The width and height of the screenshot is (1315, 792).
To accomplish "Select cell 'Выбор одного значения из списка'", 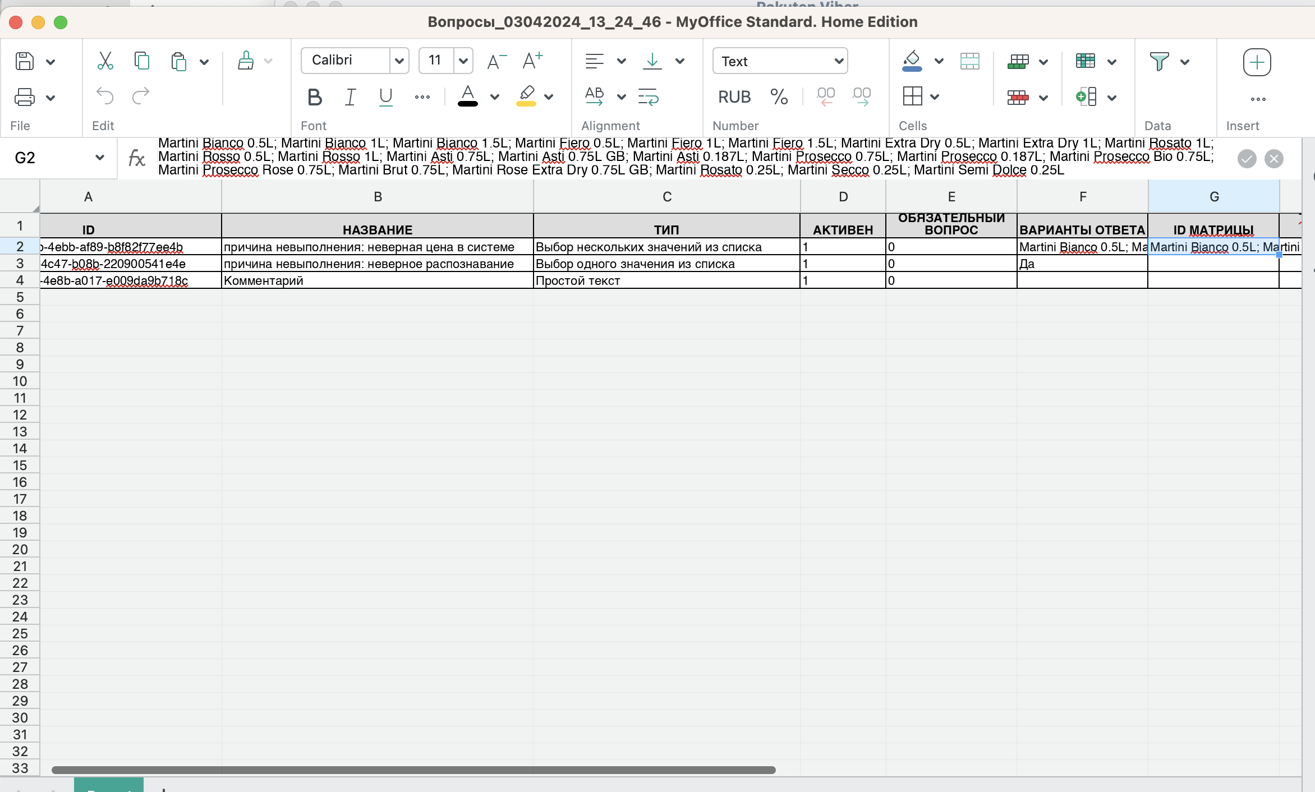I will (666, 264).
